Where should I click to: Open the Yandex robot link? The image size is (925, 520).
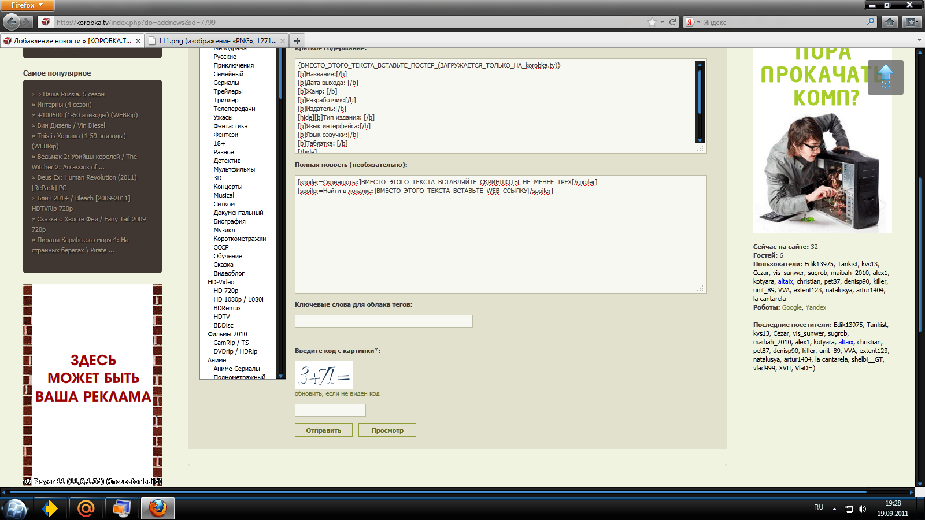(x=816, y=307)
